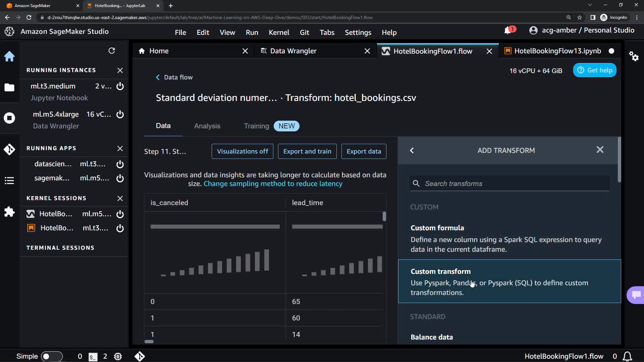Go back in Add Transform panel
Viewport: 644px width, 362px height.
tap(412, 150)
